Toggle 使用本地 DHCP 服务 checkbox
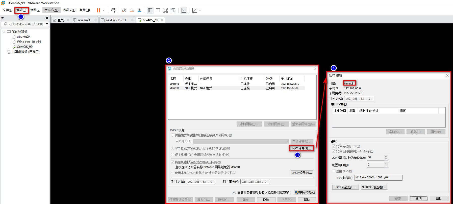The height and width of the screenshot is (204, 453). (173, 173)
